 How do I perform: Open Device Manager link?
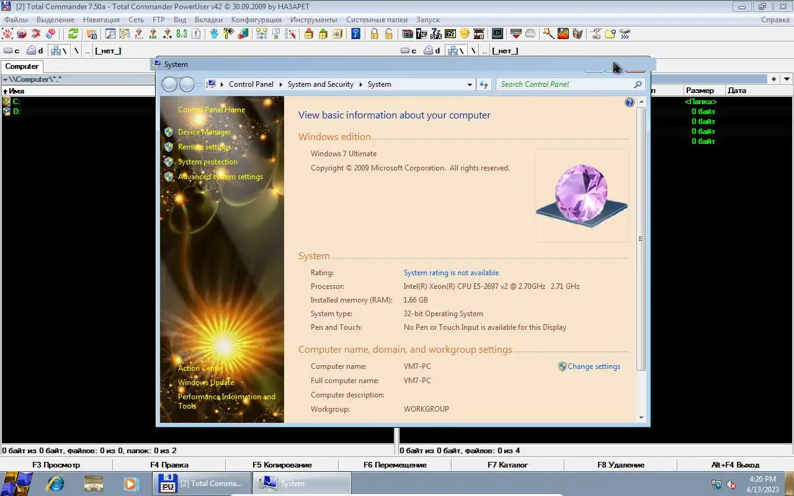pos(204,132)
